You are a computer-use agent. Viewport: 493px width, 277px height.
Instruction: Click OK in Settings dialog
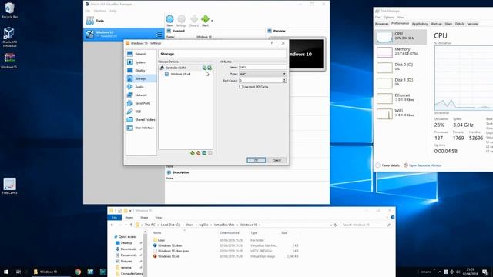[x=256, y=160]
